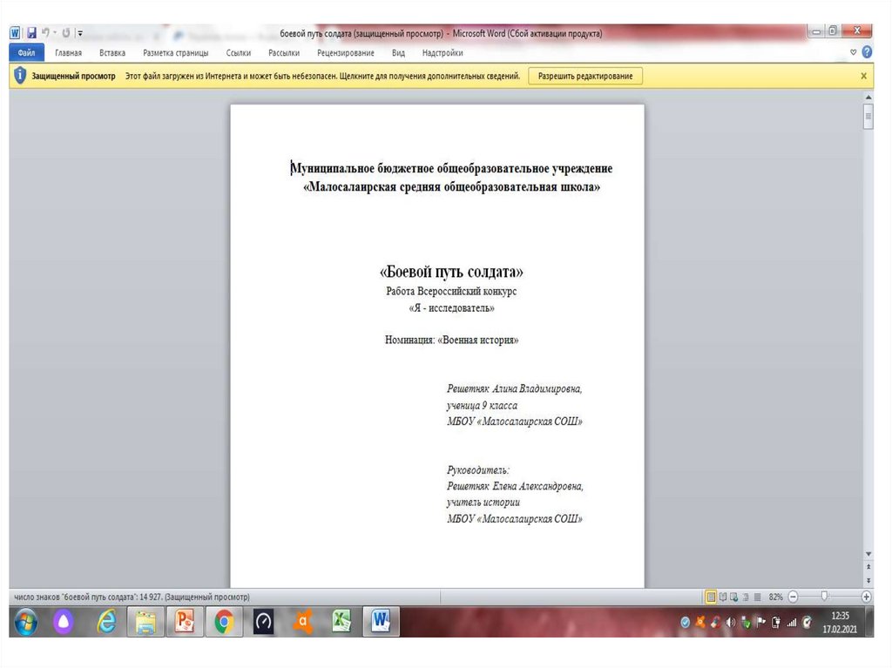Open Google Chrome from the taskbar
Screen dimensions: 892x668
point(224,621)
